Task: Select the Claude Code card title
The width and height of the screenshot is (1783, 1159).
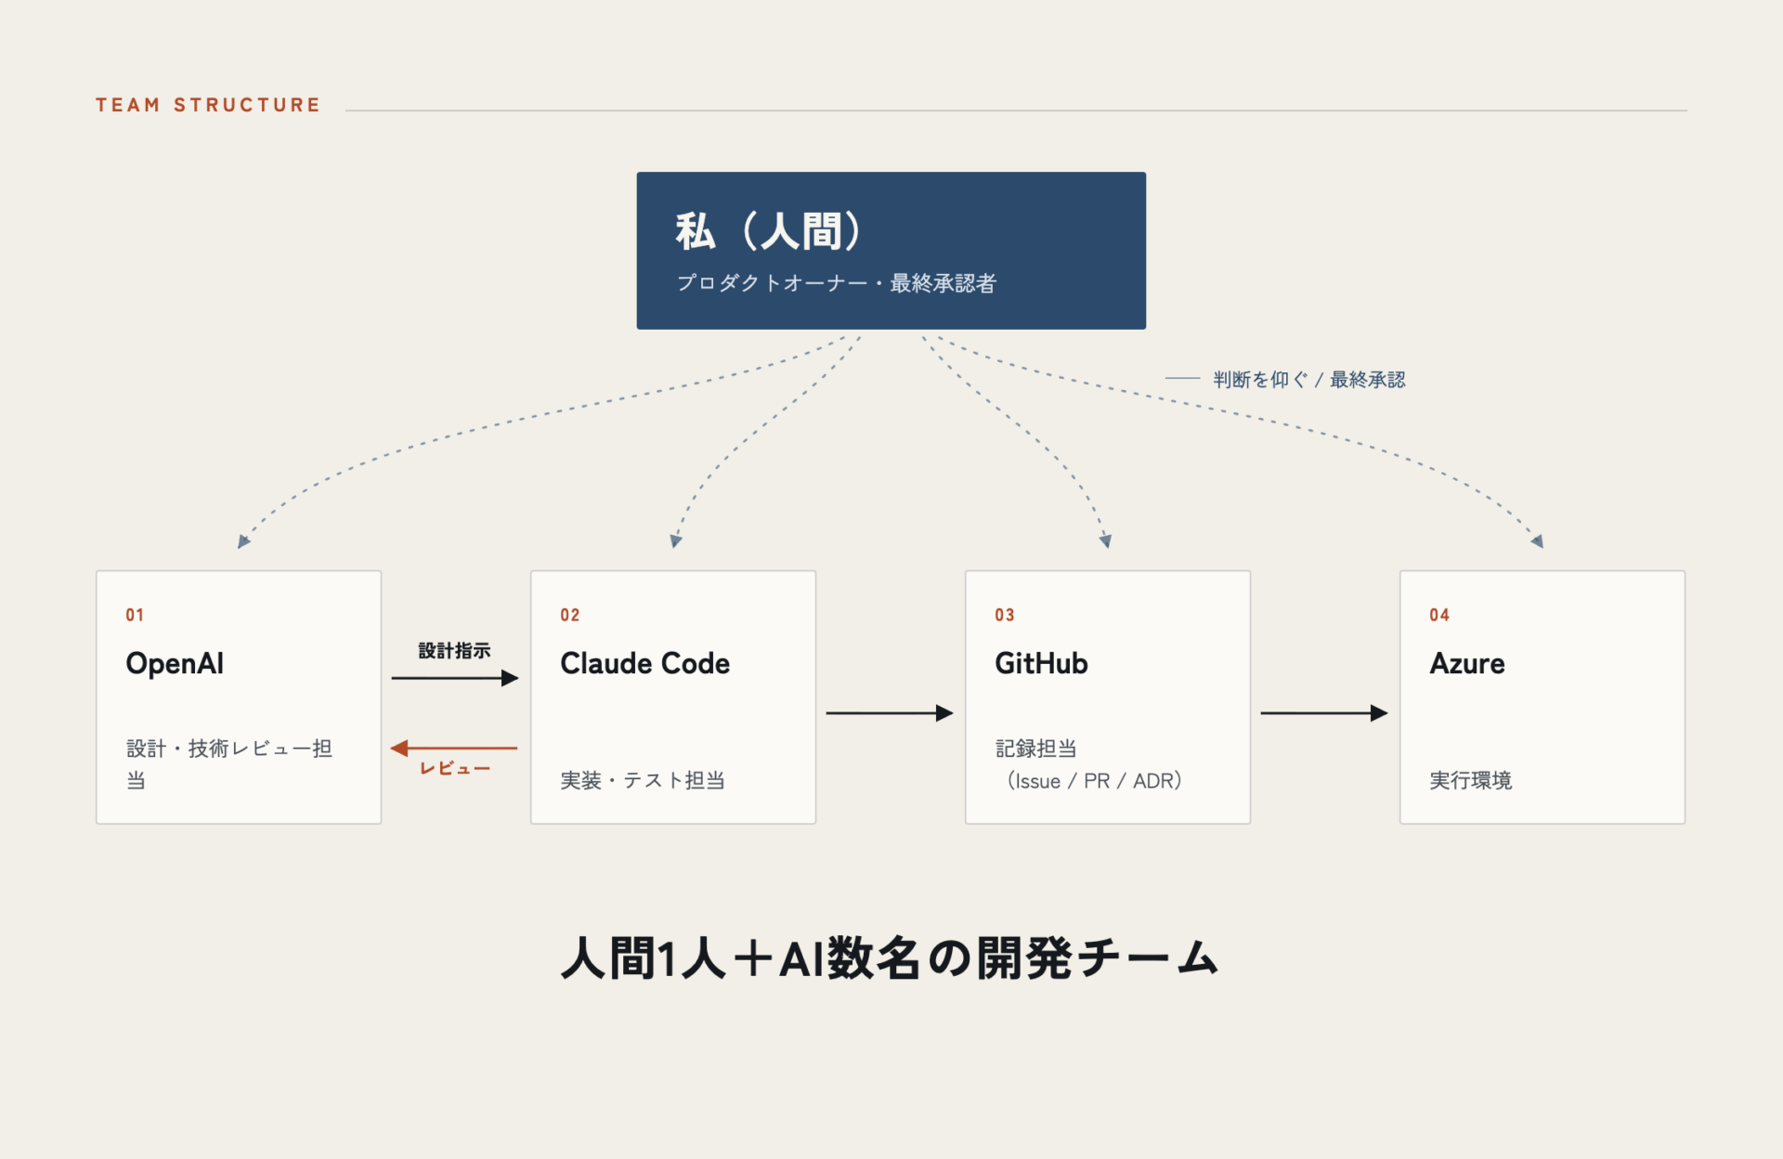Action: (644, 663)
